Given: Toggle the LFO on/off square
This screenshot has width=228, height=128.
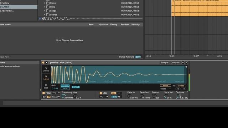Looking at the screenshot, I should coord(100,93).
